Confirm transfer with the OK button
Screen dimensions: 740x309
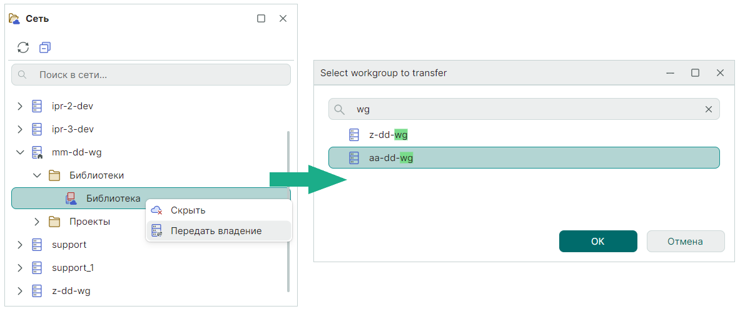point(597,241)
